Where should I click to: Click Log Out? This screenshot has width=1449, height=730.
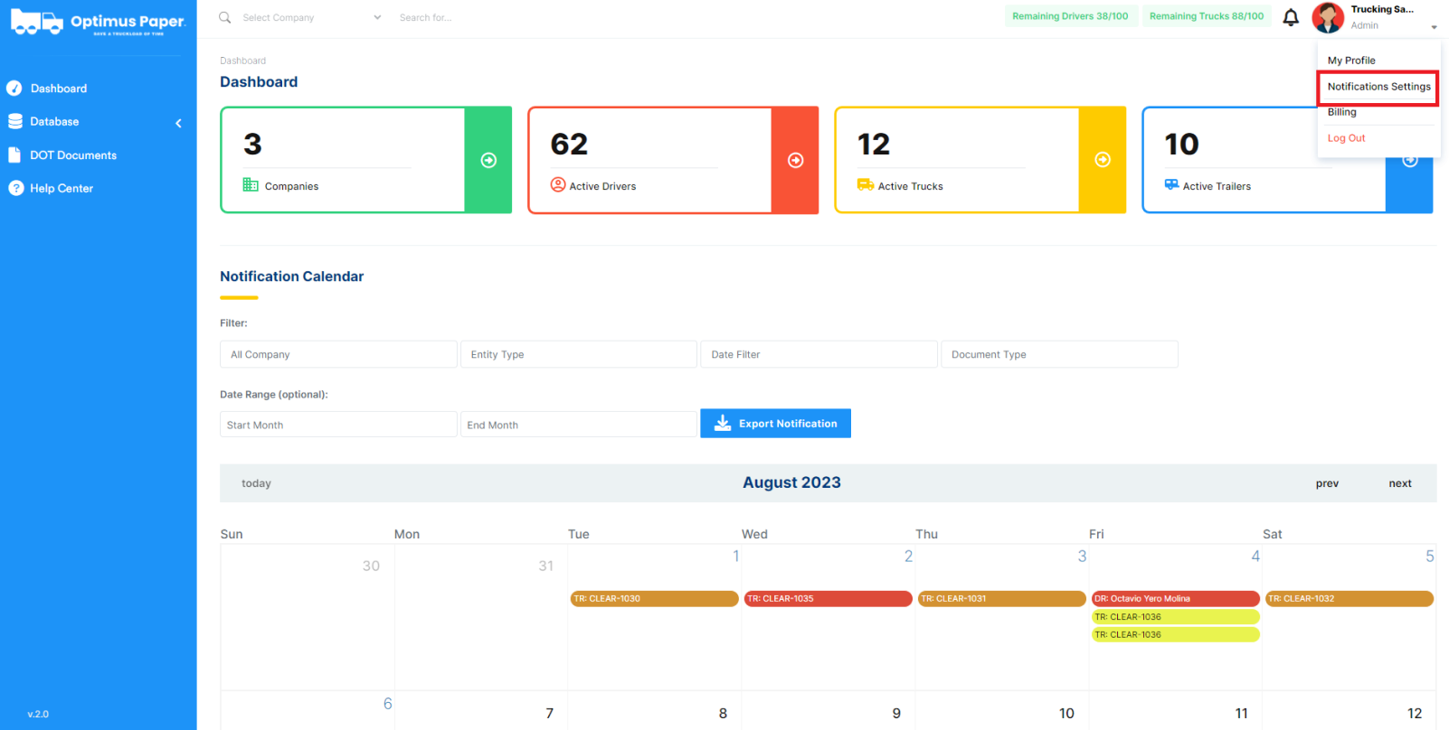[1347, 138]
